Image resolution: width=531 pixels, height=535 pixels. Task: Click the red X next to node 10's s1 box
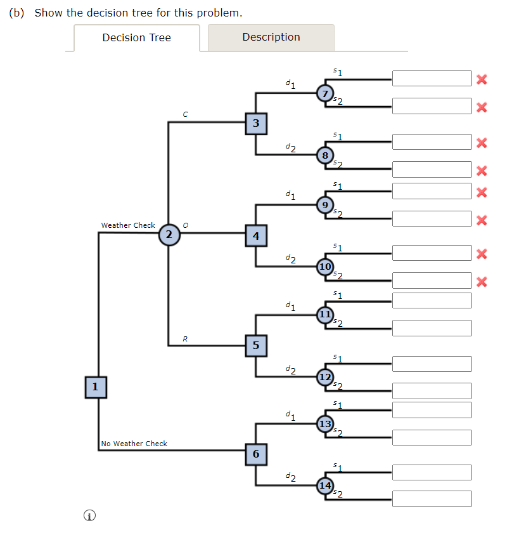click(x=482, y=253)
